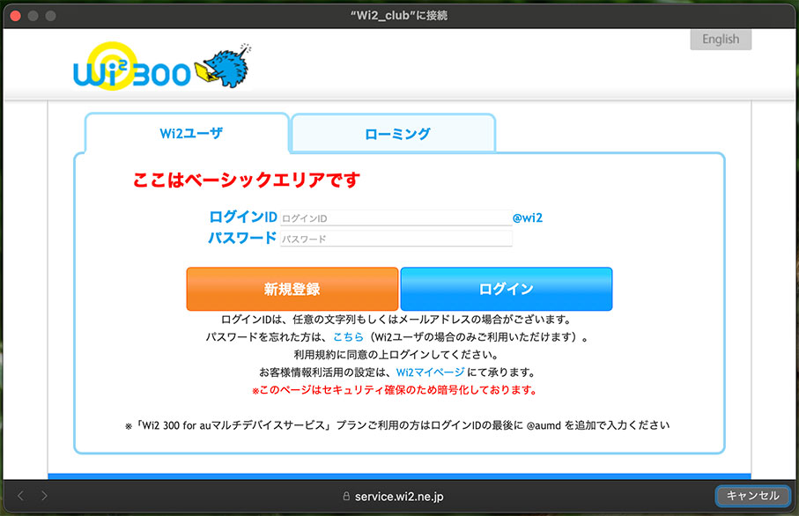Minimize the Wi2_club connection window
Screen dimensions: 799x516
(x=33, y=16)
